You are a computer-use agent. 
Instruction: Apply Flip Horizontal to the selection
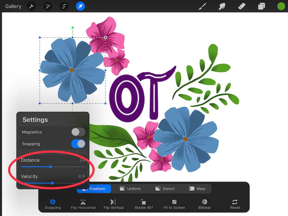pos(83,204)
